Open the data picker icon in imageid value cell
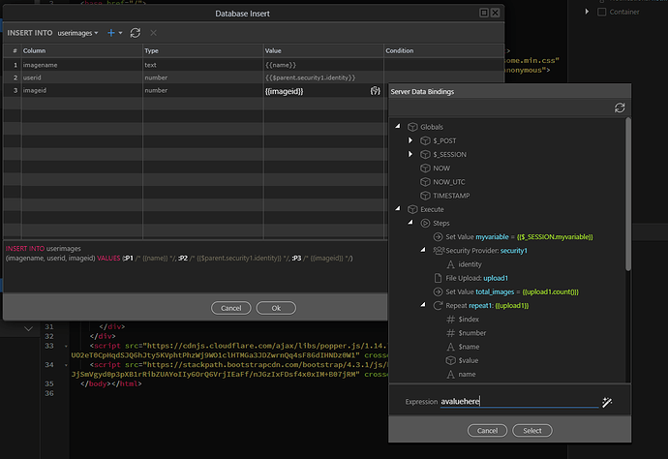 pos(375,91)
